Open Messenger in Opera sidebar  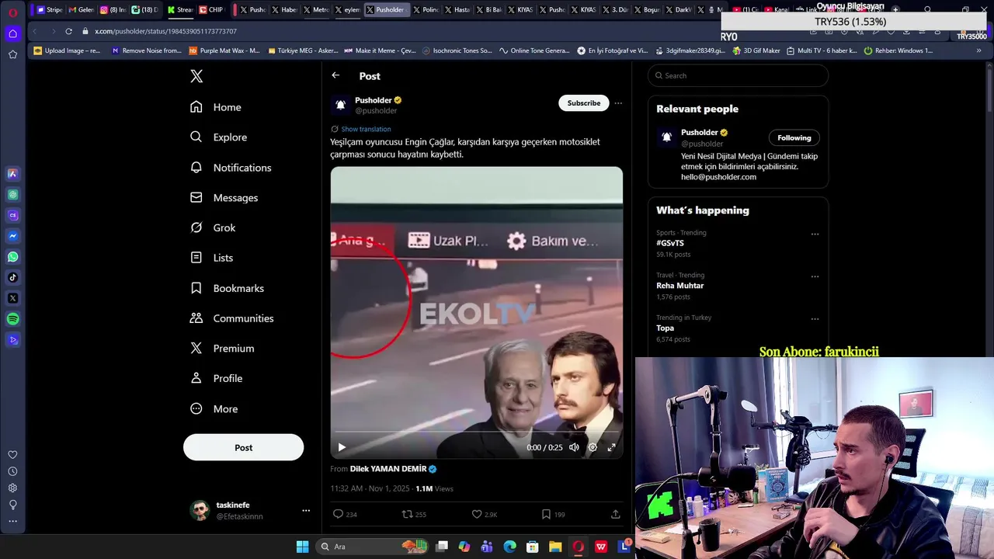pos(12,236)
